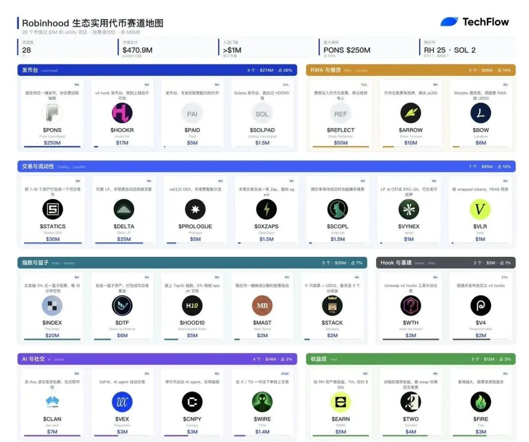Click the 交易与流动性 section header
The width and height of the screenshot is (529, 442).
tap(266, 166)
